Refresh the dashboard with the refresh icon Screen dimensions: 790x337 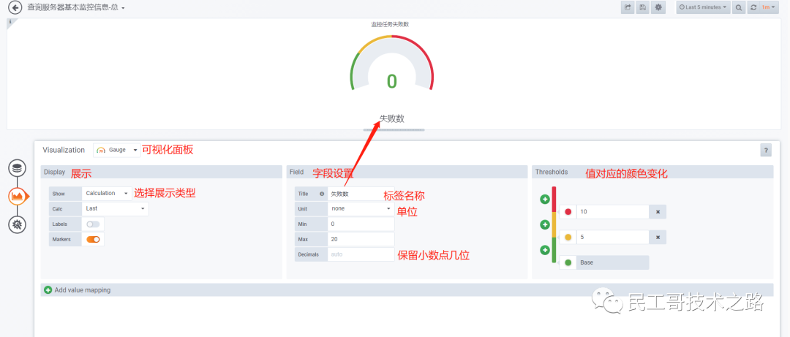[x=753, y=7]
